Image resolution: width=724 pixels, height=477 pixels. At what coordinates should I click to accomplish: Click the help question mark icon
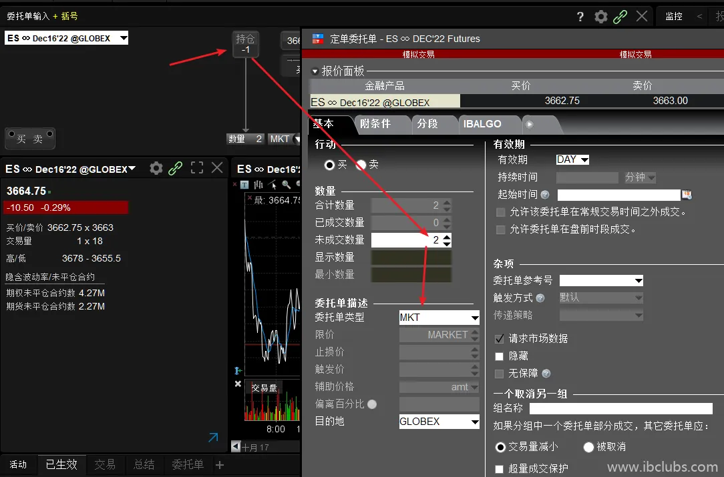[580, 17]
